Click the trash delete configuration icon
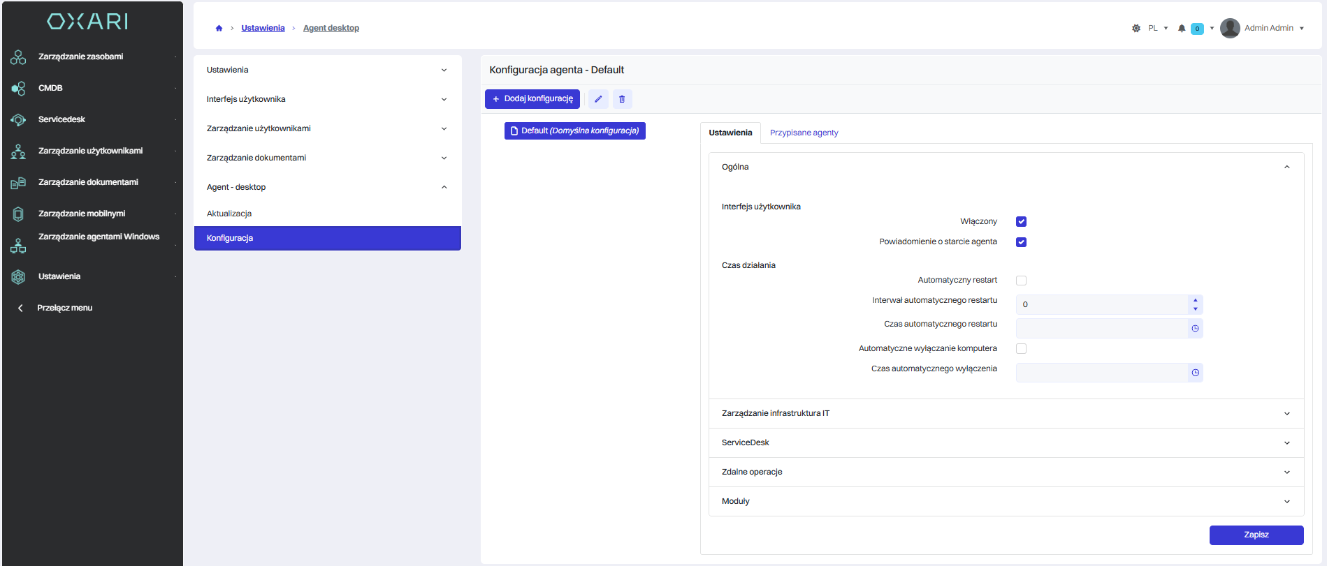 point(622,99)
